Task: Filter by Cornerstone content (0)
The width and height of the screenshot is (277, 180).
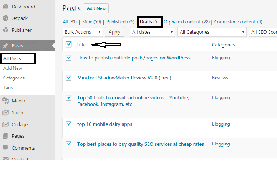Action: pos(238,22)
